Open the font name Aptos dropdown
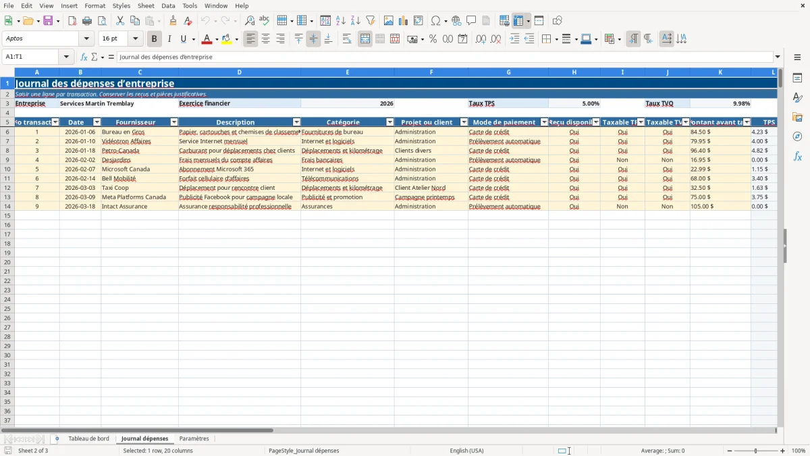 [86, 39]
